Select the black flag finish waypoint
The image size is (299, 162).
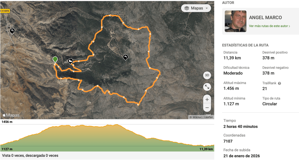coord(70,61)
